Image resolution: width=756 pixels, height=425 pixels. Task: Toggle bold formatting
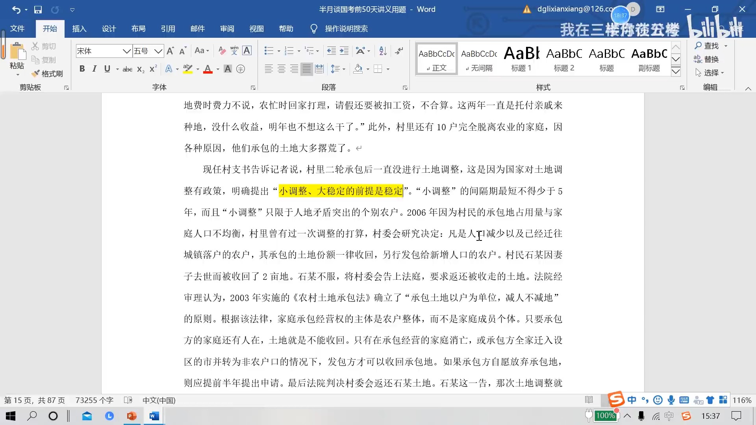82,69
